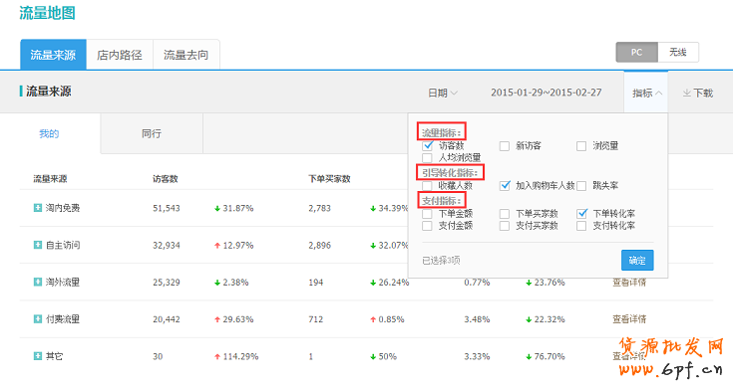Expand the 淘外流量 row plus icon
Image resolution: width=733 pixels, height=391 pixels.
pos(38,282)
